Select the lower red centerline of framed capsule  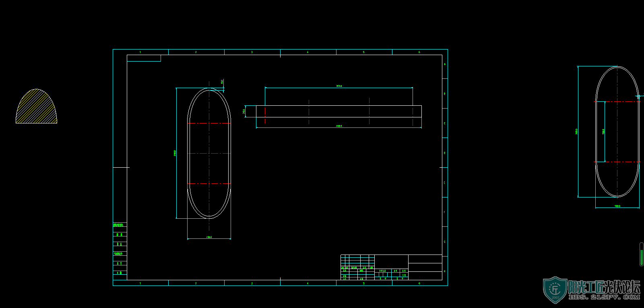point(209,184)
